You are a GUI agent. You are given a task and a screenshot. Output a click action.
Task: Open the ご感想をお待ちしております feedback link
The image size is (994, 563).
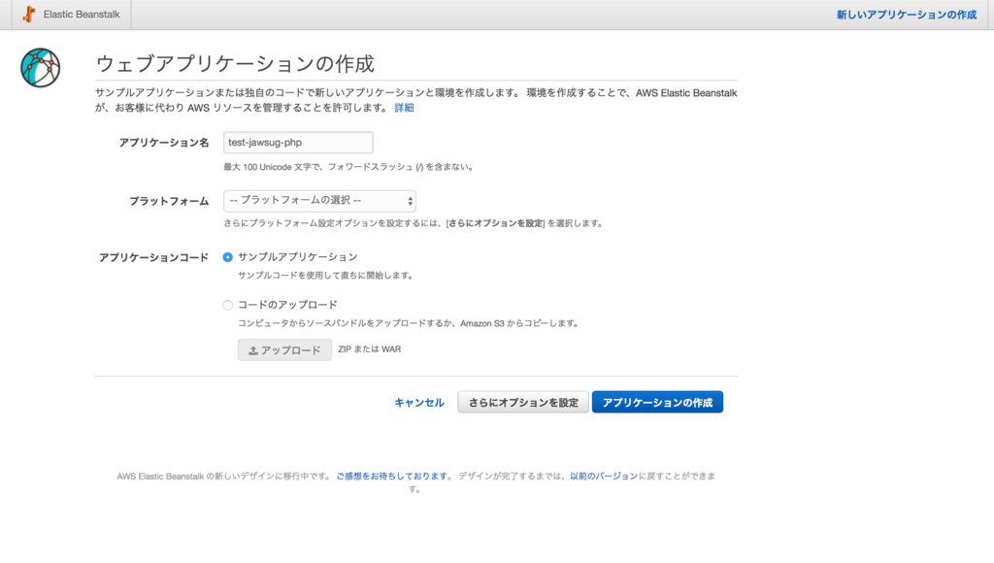click(392, 477)
